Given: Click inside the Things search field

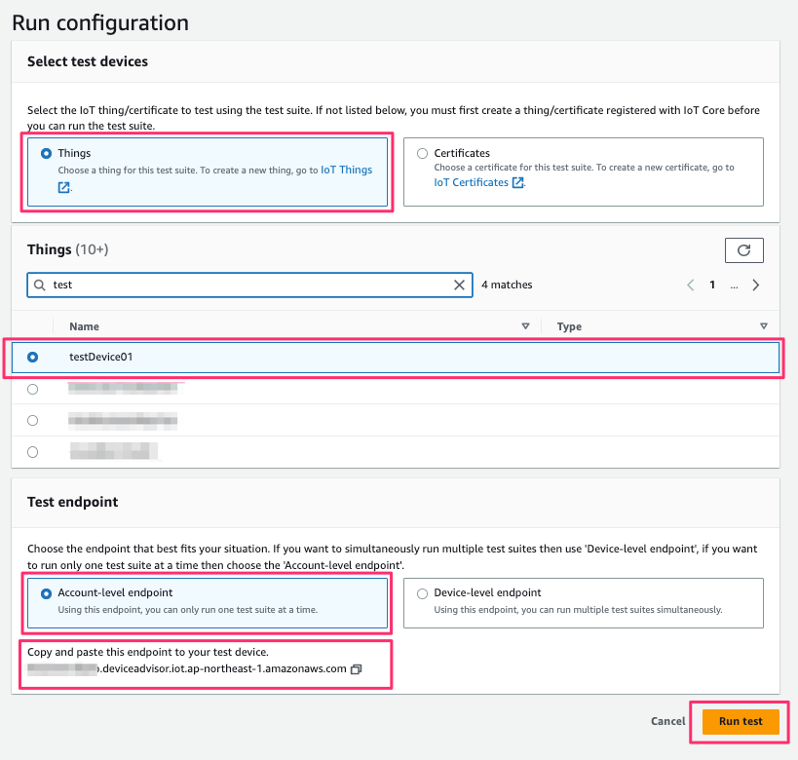Looking at the screenshot, I should pos(195,285).
